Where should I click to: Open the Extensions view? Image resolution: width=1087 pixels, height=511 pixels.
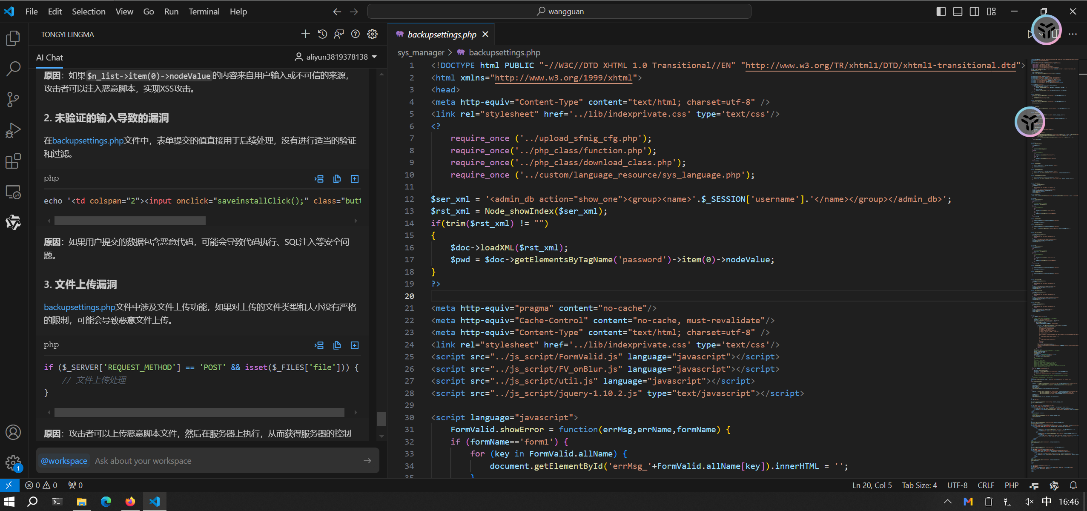coord(13,161)
